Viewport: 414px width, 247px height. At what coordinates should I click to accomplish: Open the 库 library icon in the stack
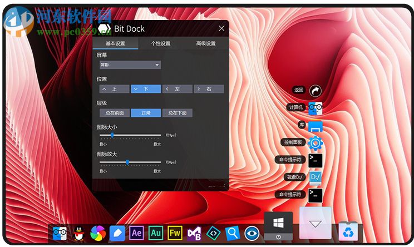[316, 126]
